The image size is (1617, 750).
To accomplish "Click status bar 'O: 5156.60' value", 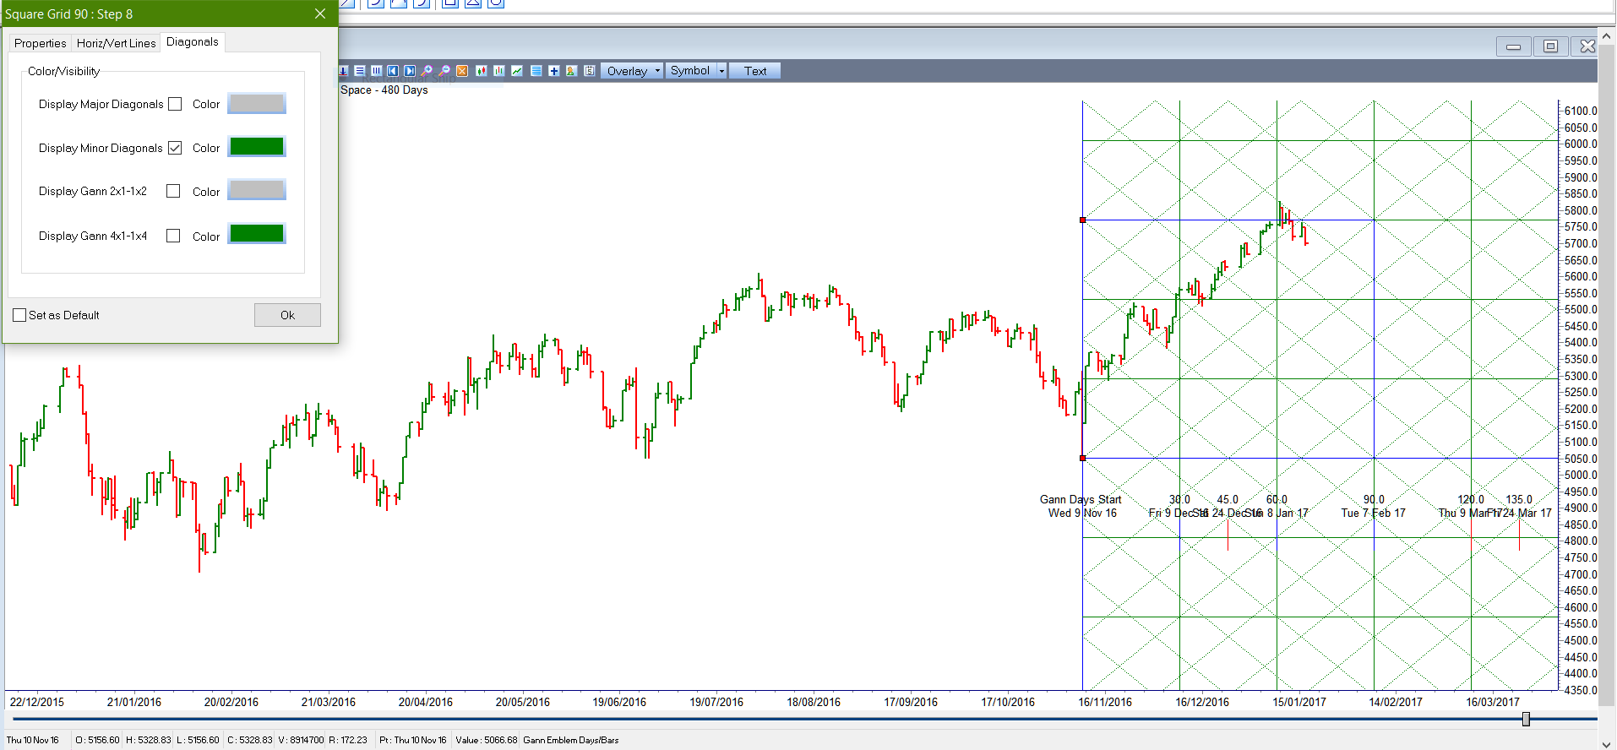I will coord(97,740).
